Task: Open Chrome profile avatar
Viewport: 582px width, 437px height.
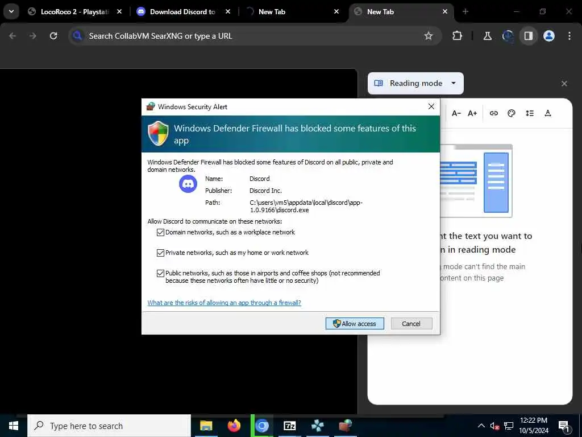Action: 548,36
